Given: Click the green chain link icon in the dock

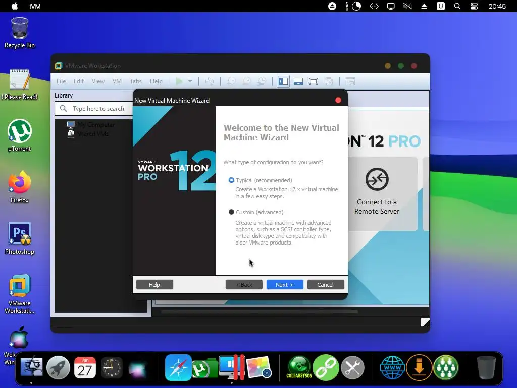Looking at the screenshot, I should (326, 367).
